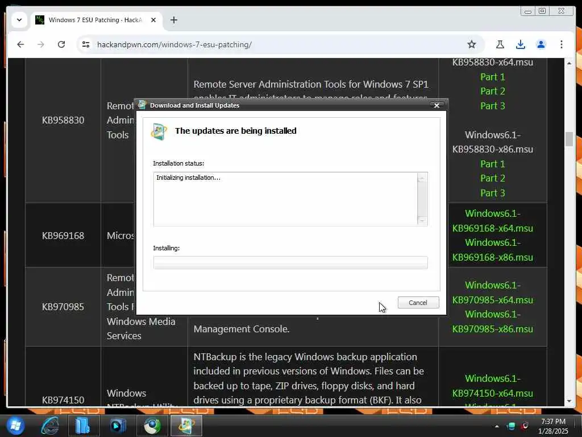This screenshot has height=437, width=582.
Task: Click the Windows Update installer dialog icon
Action: 159,131
